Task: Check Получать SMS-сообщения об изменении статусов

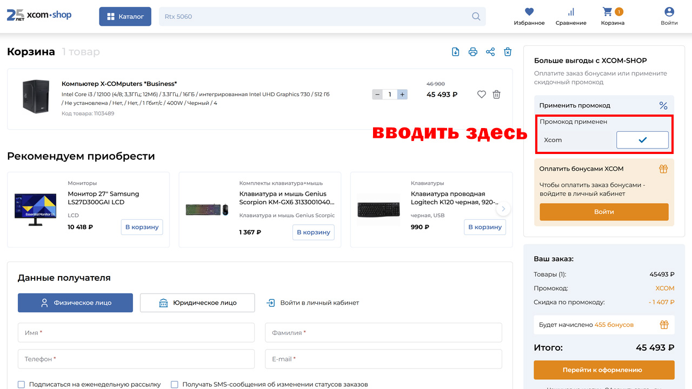Action: [x=175, y=385]
